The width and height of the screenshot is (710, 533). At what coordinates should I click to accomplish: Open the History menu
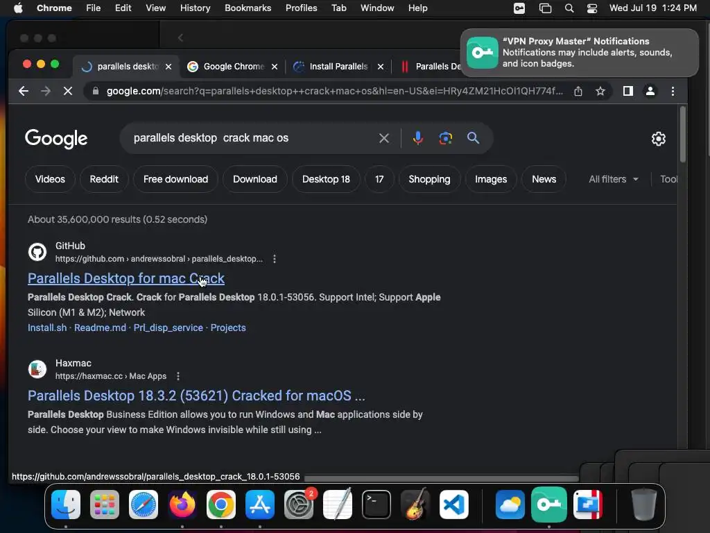pos(195,8)
